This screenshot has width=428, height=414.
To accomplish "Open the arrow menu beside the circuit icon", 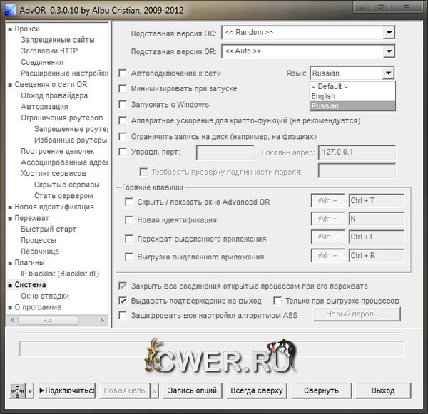I will (x=30, y=390).
